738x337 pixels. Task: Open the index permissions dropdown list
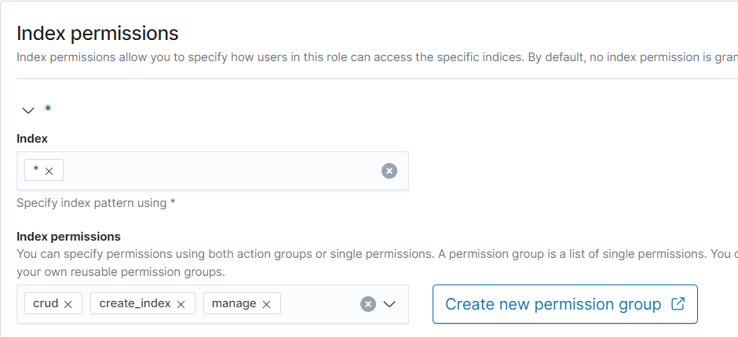[x=389, y=304]
